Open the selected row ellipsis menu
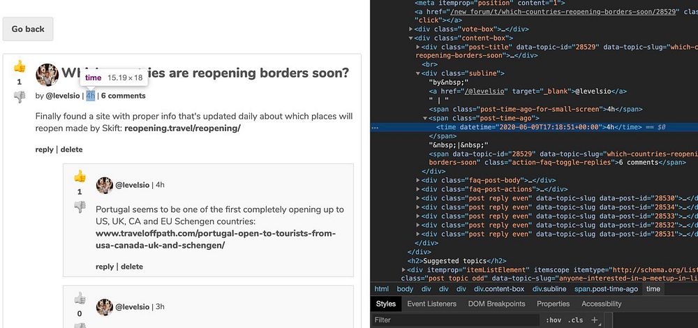 click(376, 127)
